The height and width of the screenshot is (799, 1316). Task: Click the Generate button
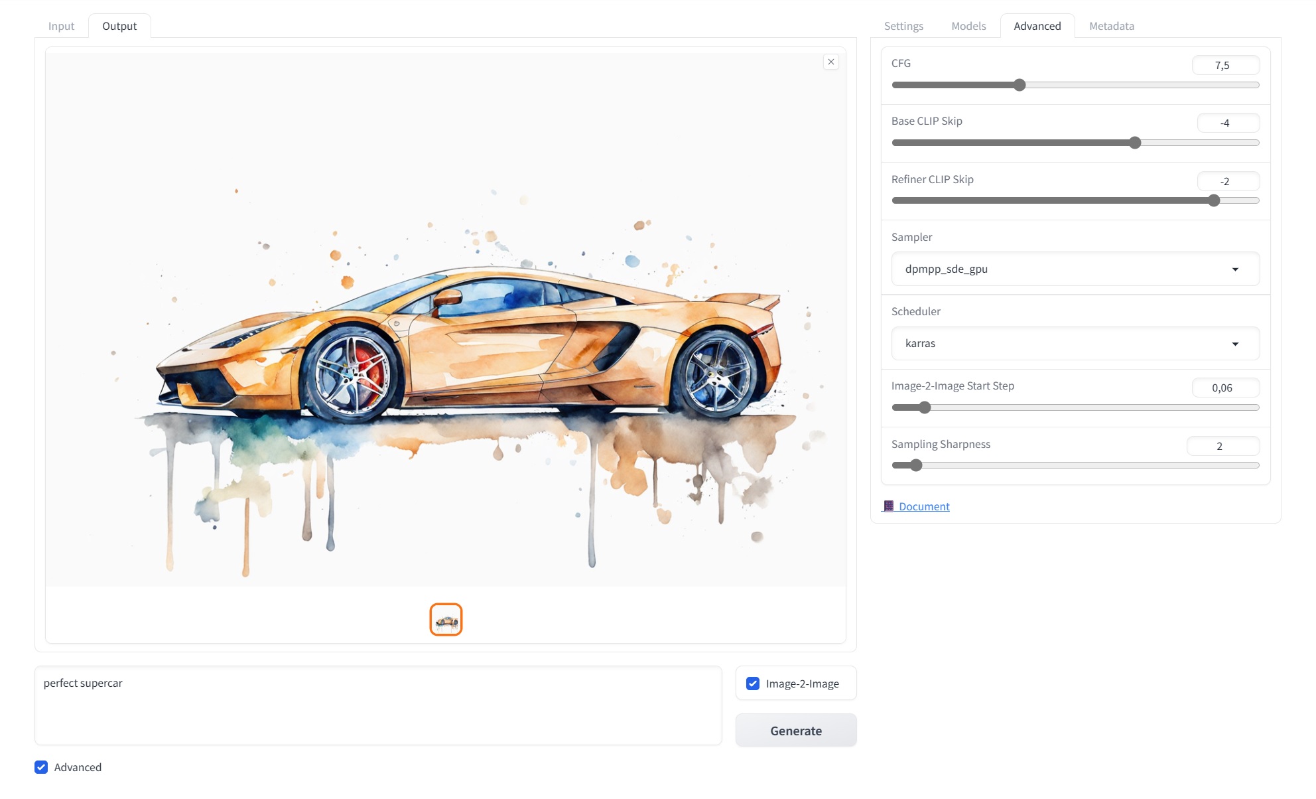[x=796, y=730]
